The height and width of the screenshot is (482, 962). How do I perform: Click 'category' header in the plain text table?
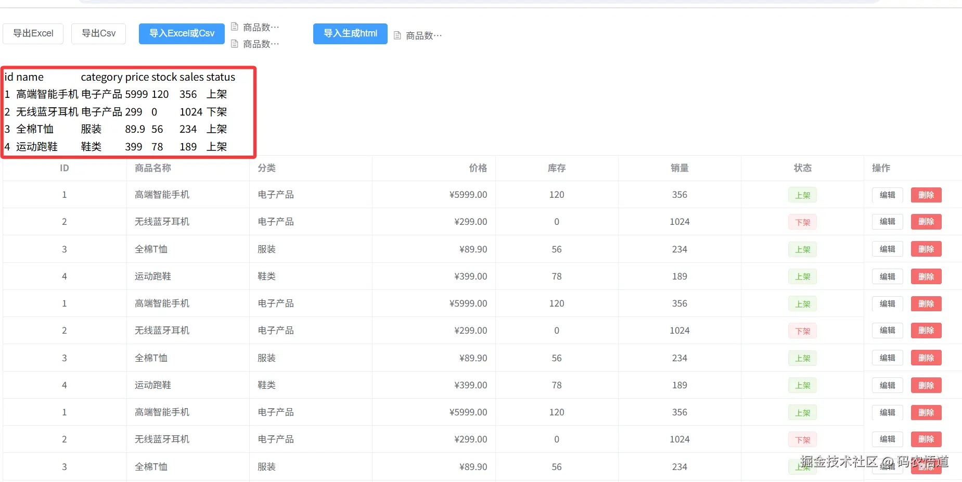point(101,77)
